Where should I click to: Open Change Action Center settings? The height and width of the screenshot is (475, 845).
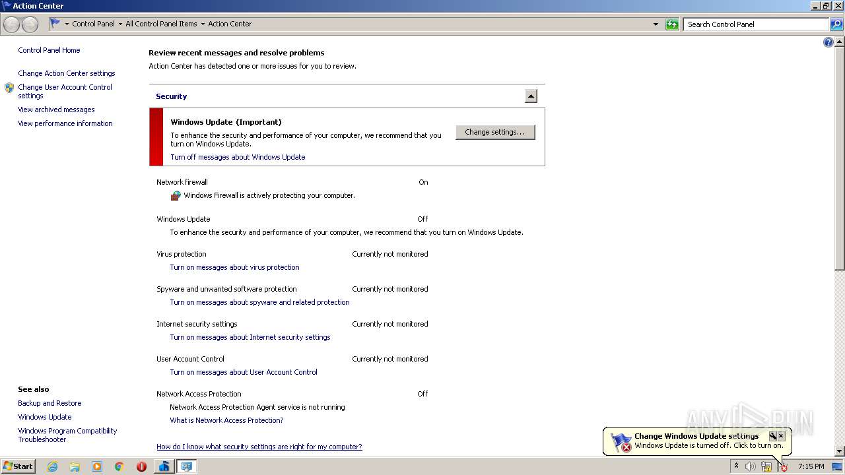[x=67, y=73]
